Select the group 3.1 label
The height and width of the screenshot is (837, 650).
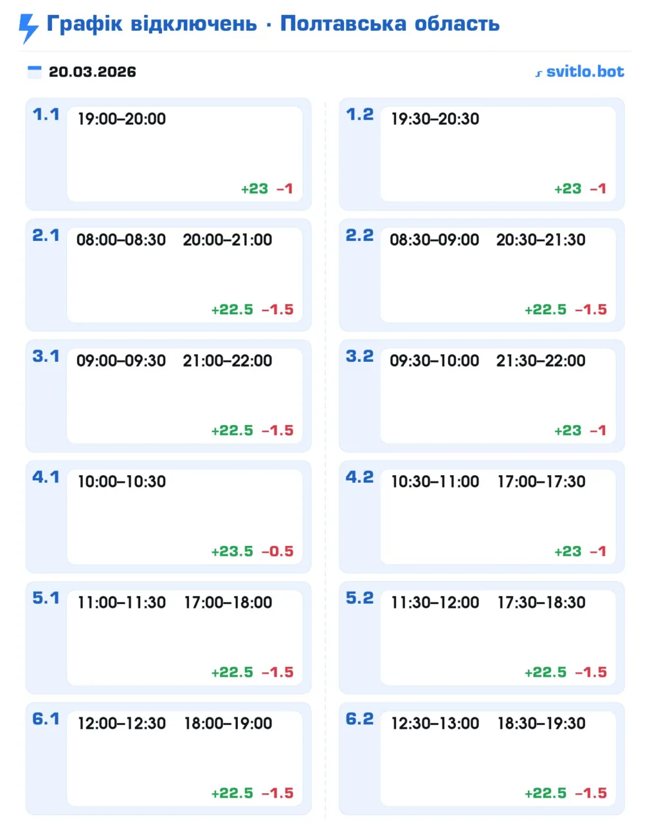[46, 356]
